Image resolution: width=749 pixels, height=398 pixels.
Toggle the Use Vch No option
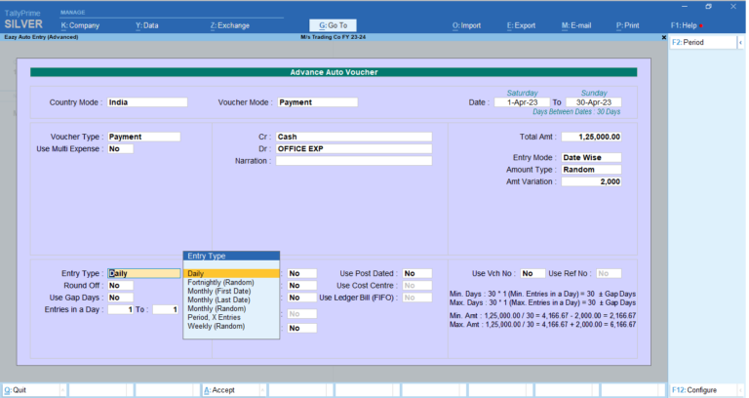(x=532, y=273)
